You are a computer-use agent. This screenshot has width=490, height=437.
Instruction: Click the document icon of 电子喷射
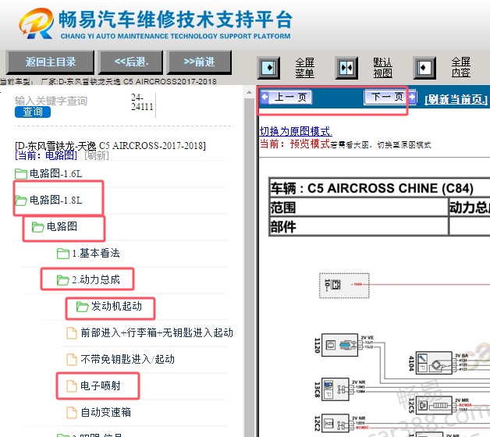(x=72, y=386)
